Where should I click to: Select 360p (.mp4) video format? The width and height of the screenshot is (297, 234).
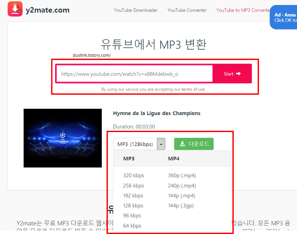[182, 176]
